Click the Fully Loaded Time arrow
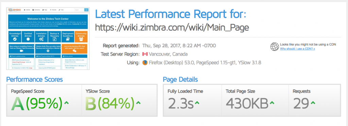The width and height of the screenshot is (348, 126). (197, 103)
